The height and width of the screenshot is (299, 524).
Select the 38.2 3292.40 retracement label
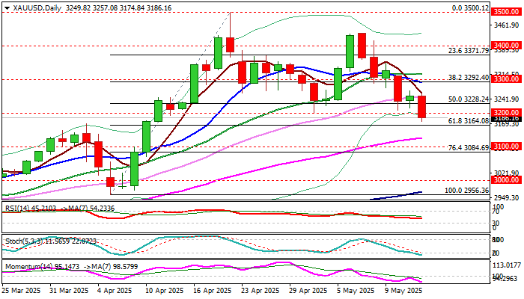point(468,78)
